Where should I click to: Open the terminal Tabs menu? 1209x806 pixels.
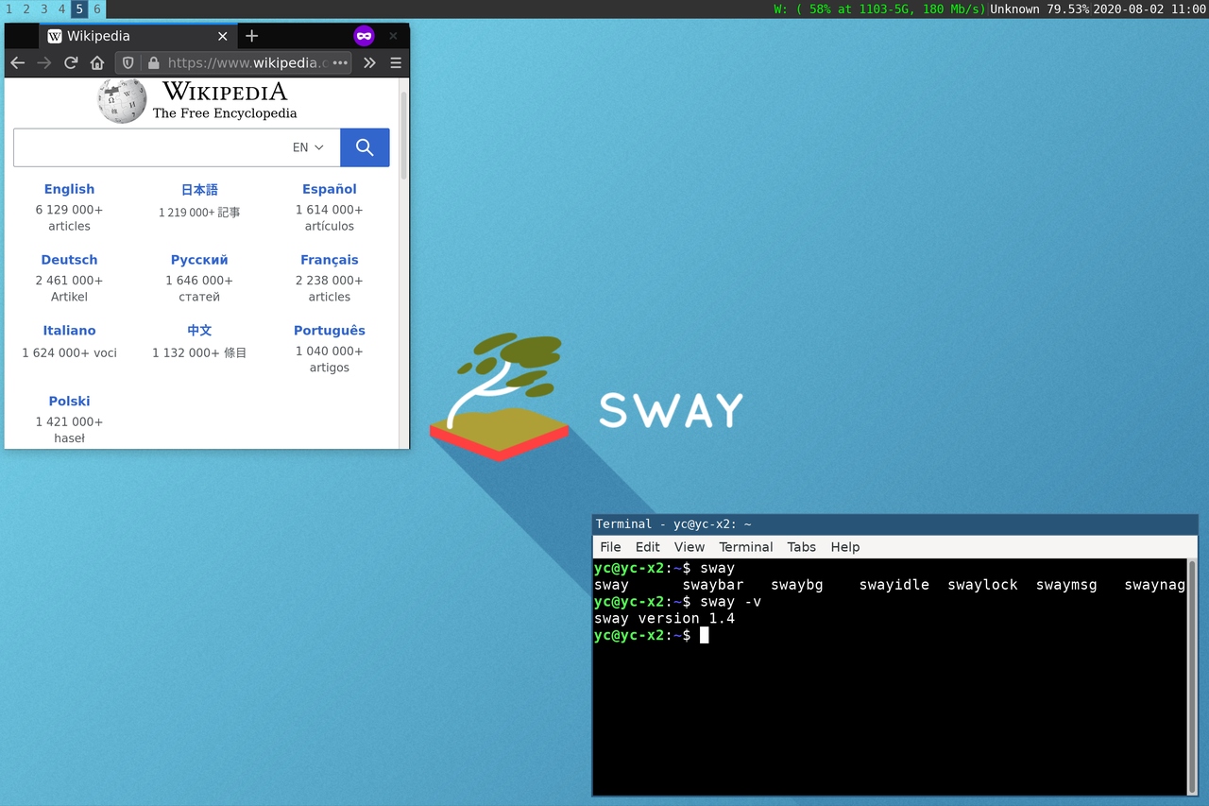pos(802,547)
